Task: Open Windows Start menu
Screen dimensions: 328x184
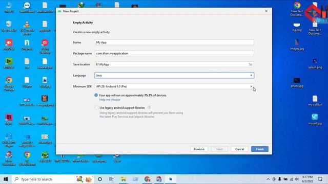Action: click(6, 179)
